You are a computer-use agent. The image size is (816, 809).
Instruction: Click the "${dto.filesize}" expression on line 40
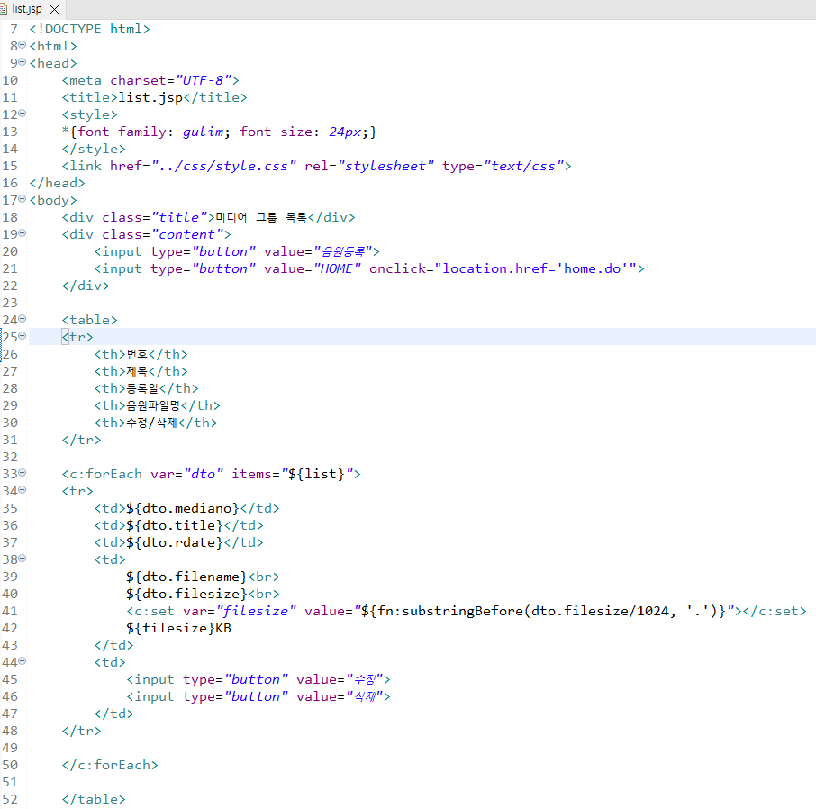tap(186, 594)
